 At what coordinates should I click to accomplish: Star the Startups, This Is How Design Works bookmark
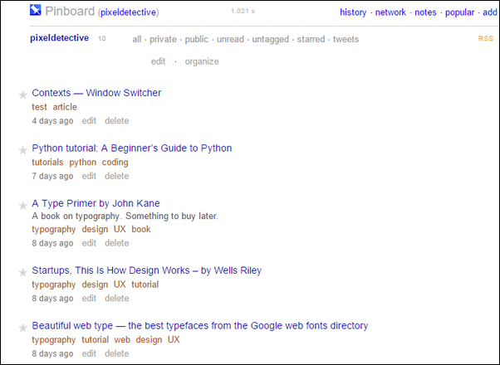[x=22, y=272]
